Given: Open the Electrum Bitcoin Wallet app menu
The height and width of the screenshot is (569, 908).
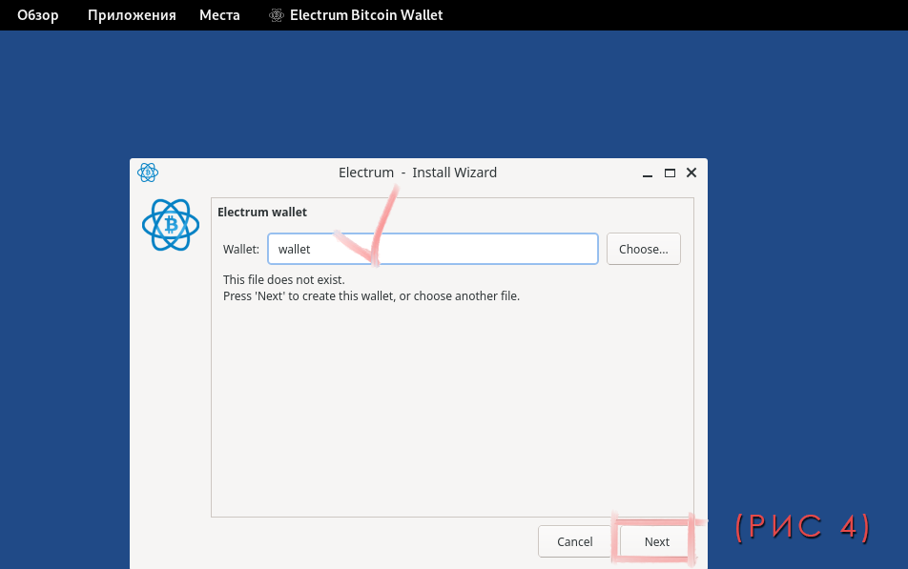Looking at the screenshot, I should 365,15.
